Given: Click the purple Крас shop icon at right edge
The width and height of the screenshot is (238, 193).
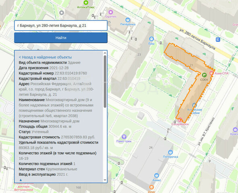Looking at the screenshot, I should [235, 130].
